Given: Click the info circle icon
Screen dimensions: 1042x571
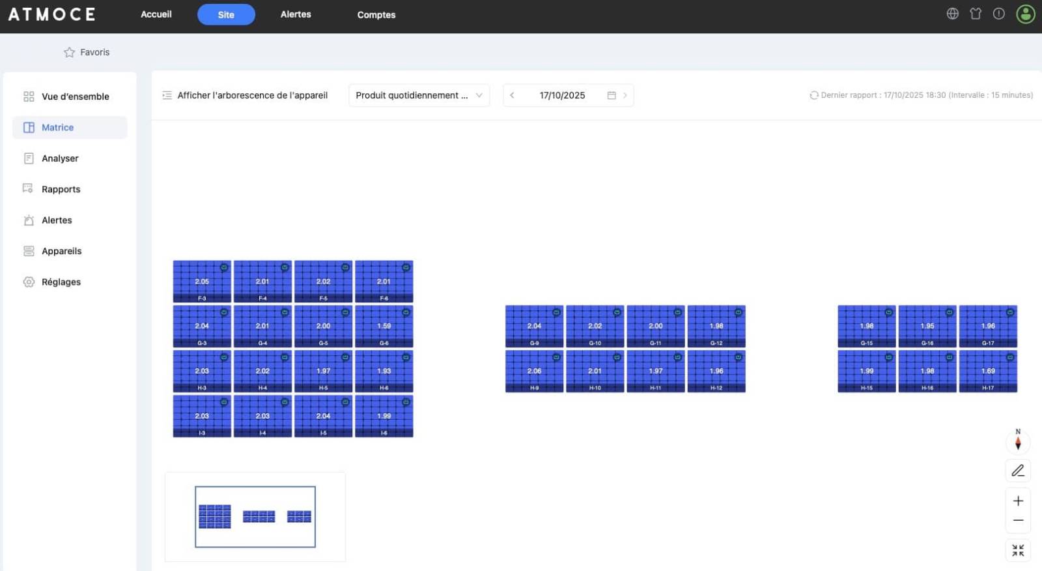Looking at the screenshot, I should coord(998,14).
